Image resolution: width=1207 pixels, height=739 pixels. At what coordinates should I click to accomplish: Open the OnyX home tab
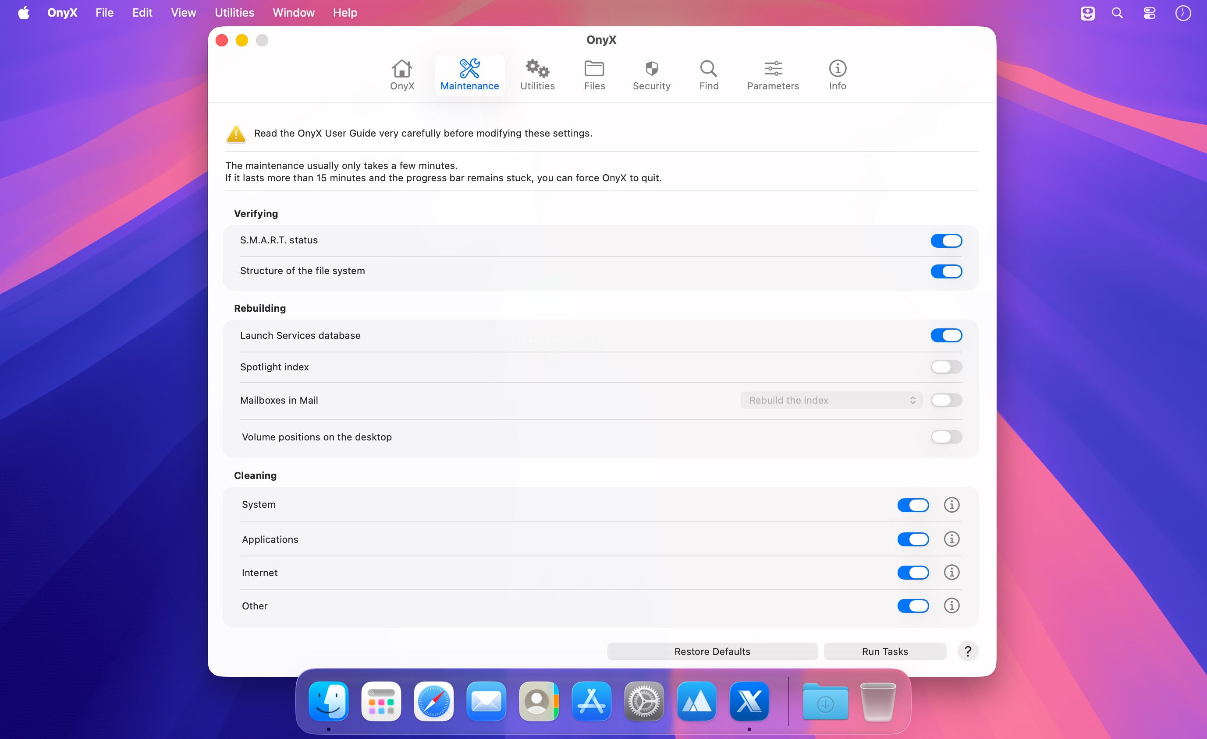pyautogui.click(x=402, y=75)
